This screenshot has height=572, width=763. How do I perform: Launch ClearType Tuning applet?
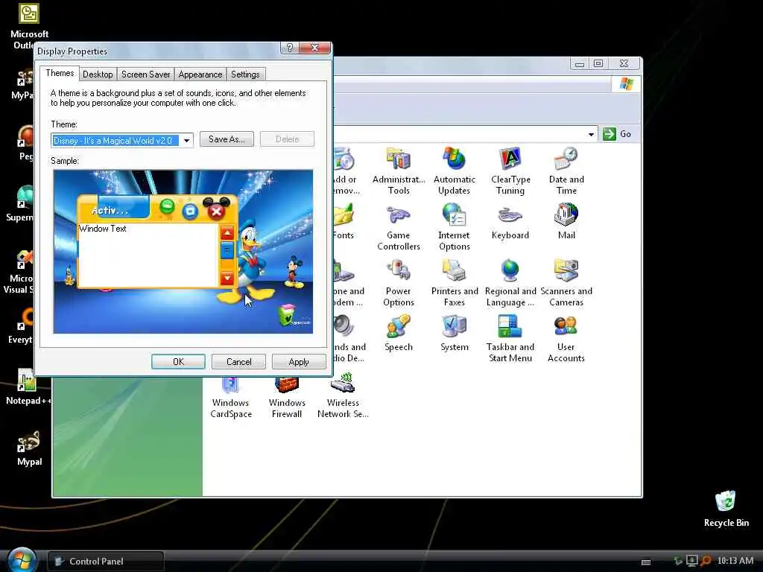[510, 171]
